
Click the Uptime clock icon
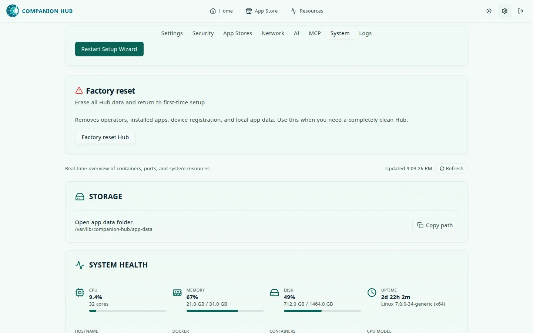372,293
